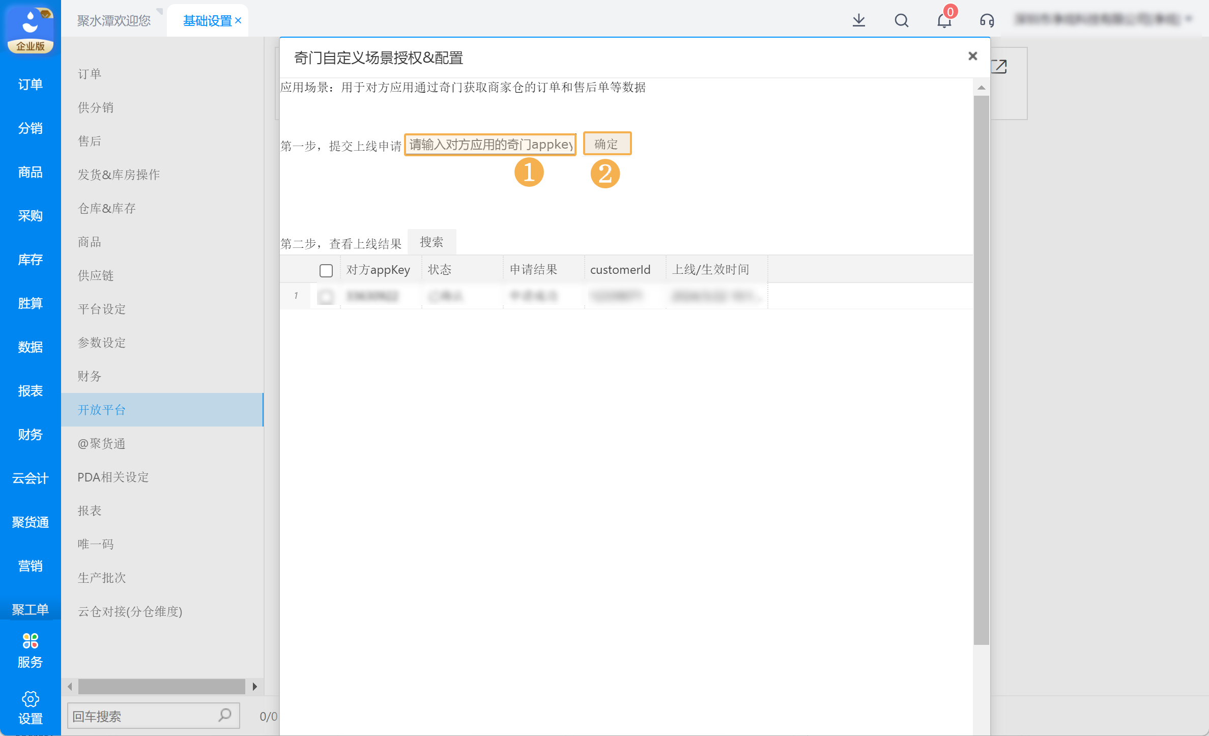Click the dialog vertical scrollbar thumb
Screen dimensions: 1209x736
coord(982,370)
